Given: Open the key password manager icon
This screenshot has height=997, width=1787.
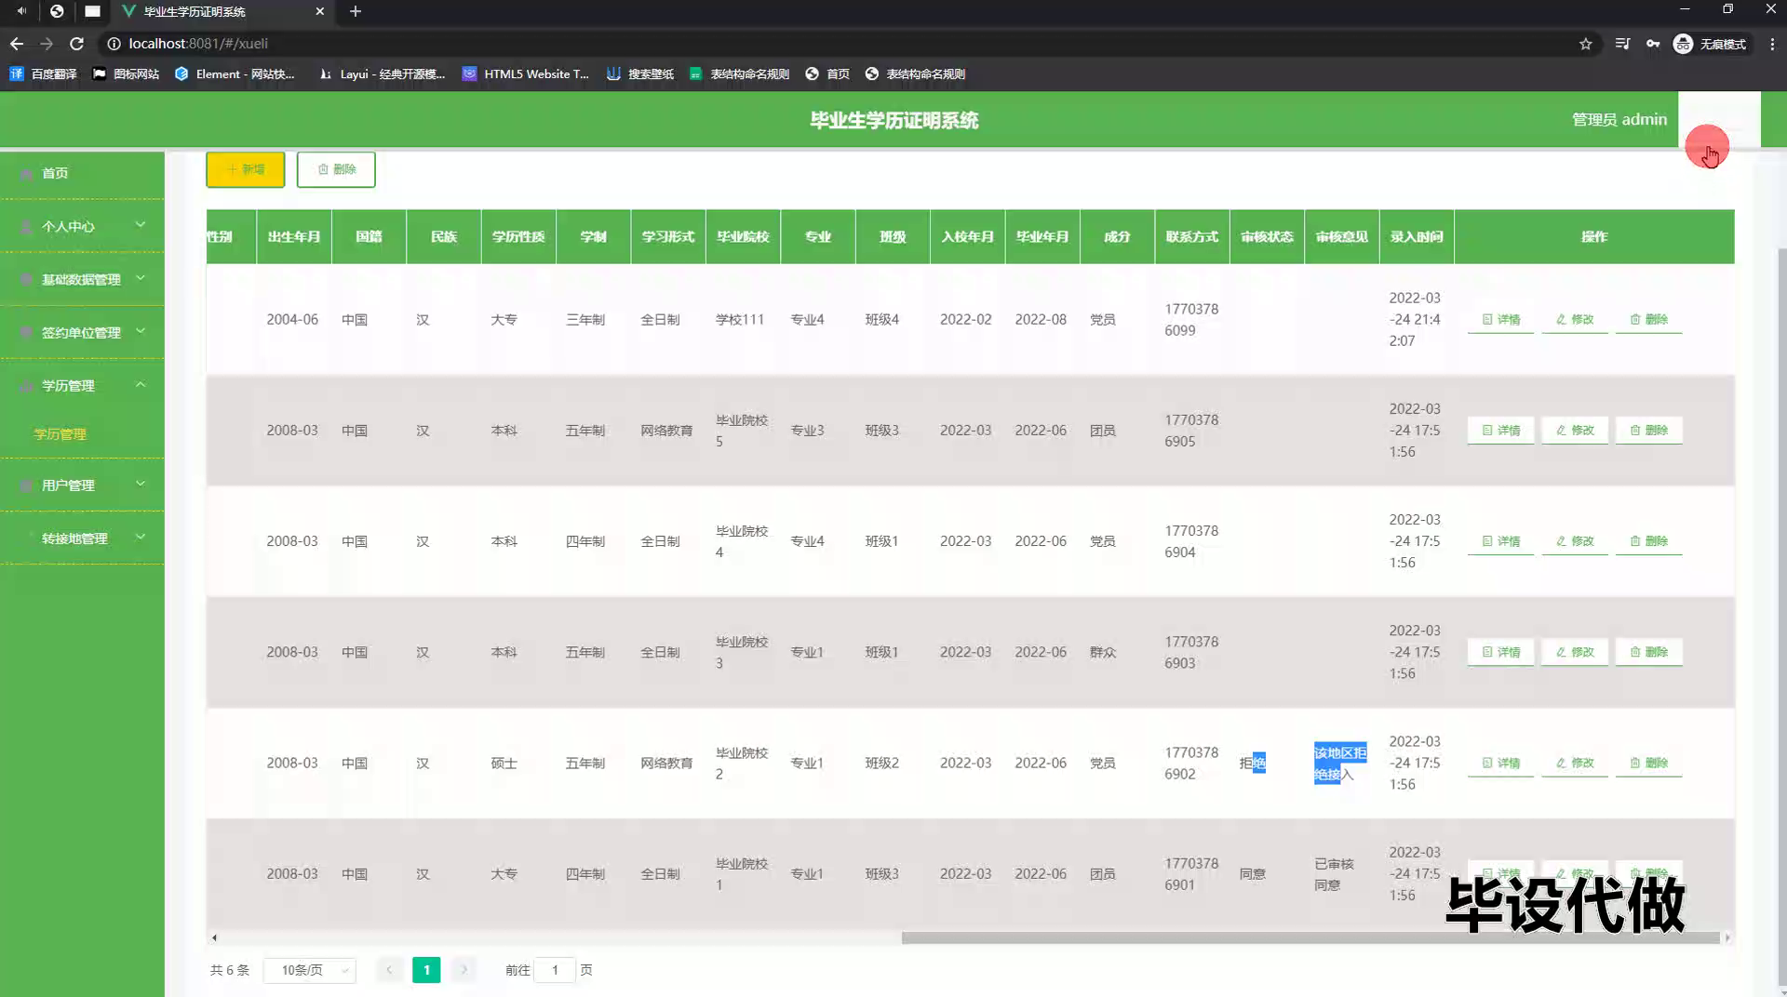Looking at the screenshot, I should point(1653,44).
